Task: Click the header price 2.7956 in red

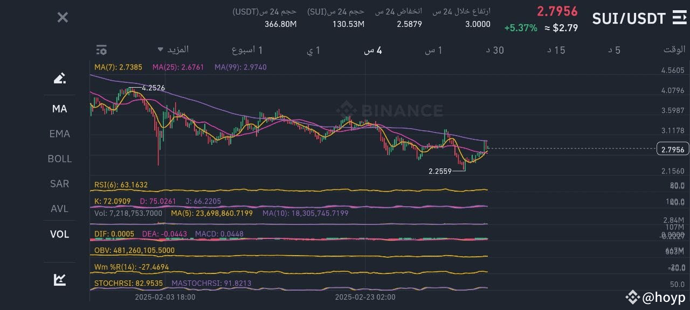Action: click(557, 11)
